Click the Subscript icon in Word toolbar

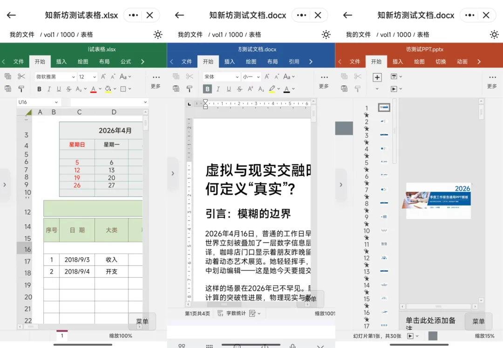(x=261, y=89)
